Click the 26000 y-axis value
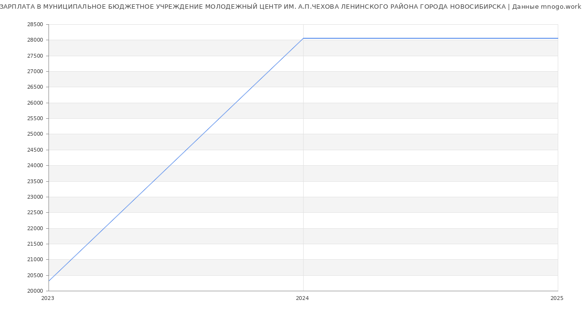 [35, 103]
